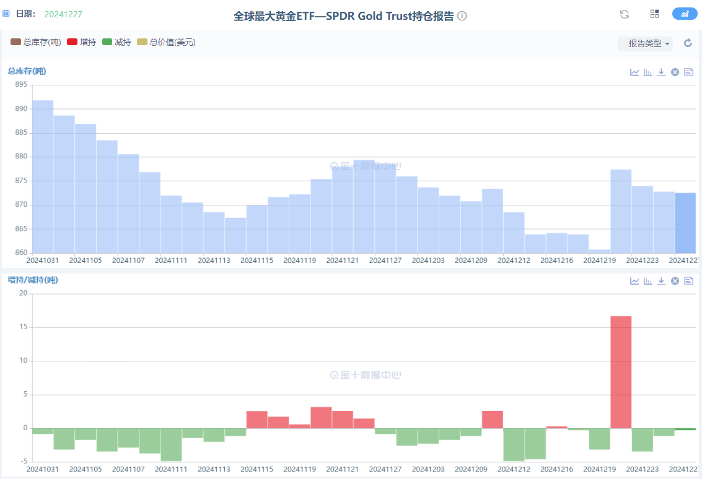Viewport: 702px width, 479px height.
Task: Switch 总库存 chart to line view
Action: click(634, 72)
